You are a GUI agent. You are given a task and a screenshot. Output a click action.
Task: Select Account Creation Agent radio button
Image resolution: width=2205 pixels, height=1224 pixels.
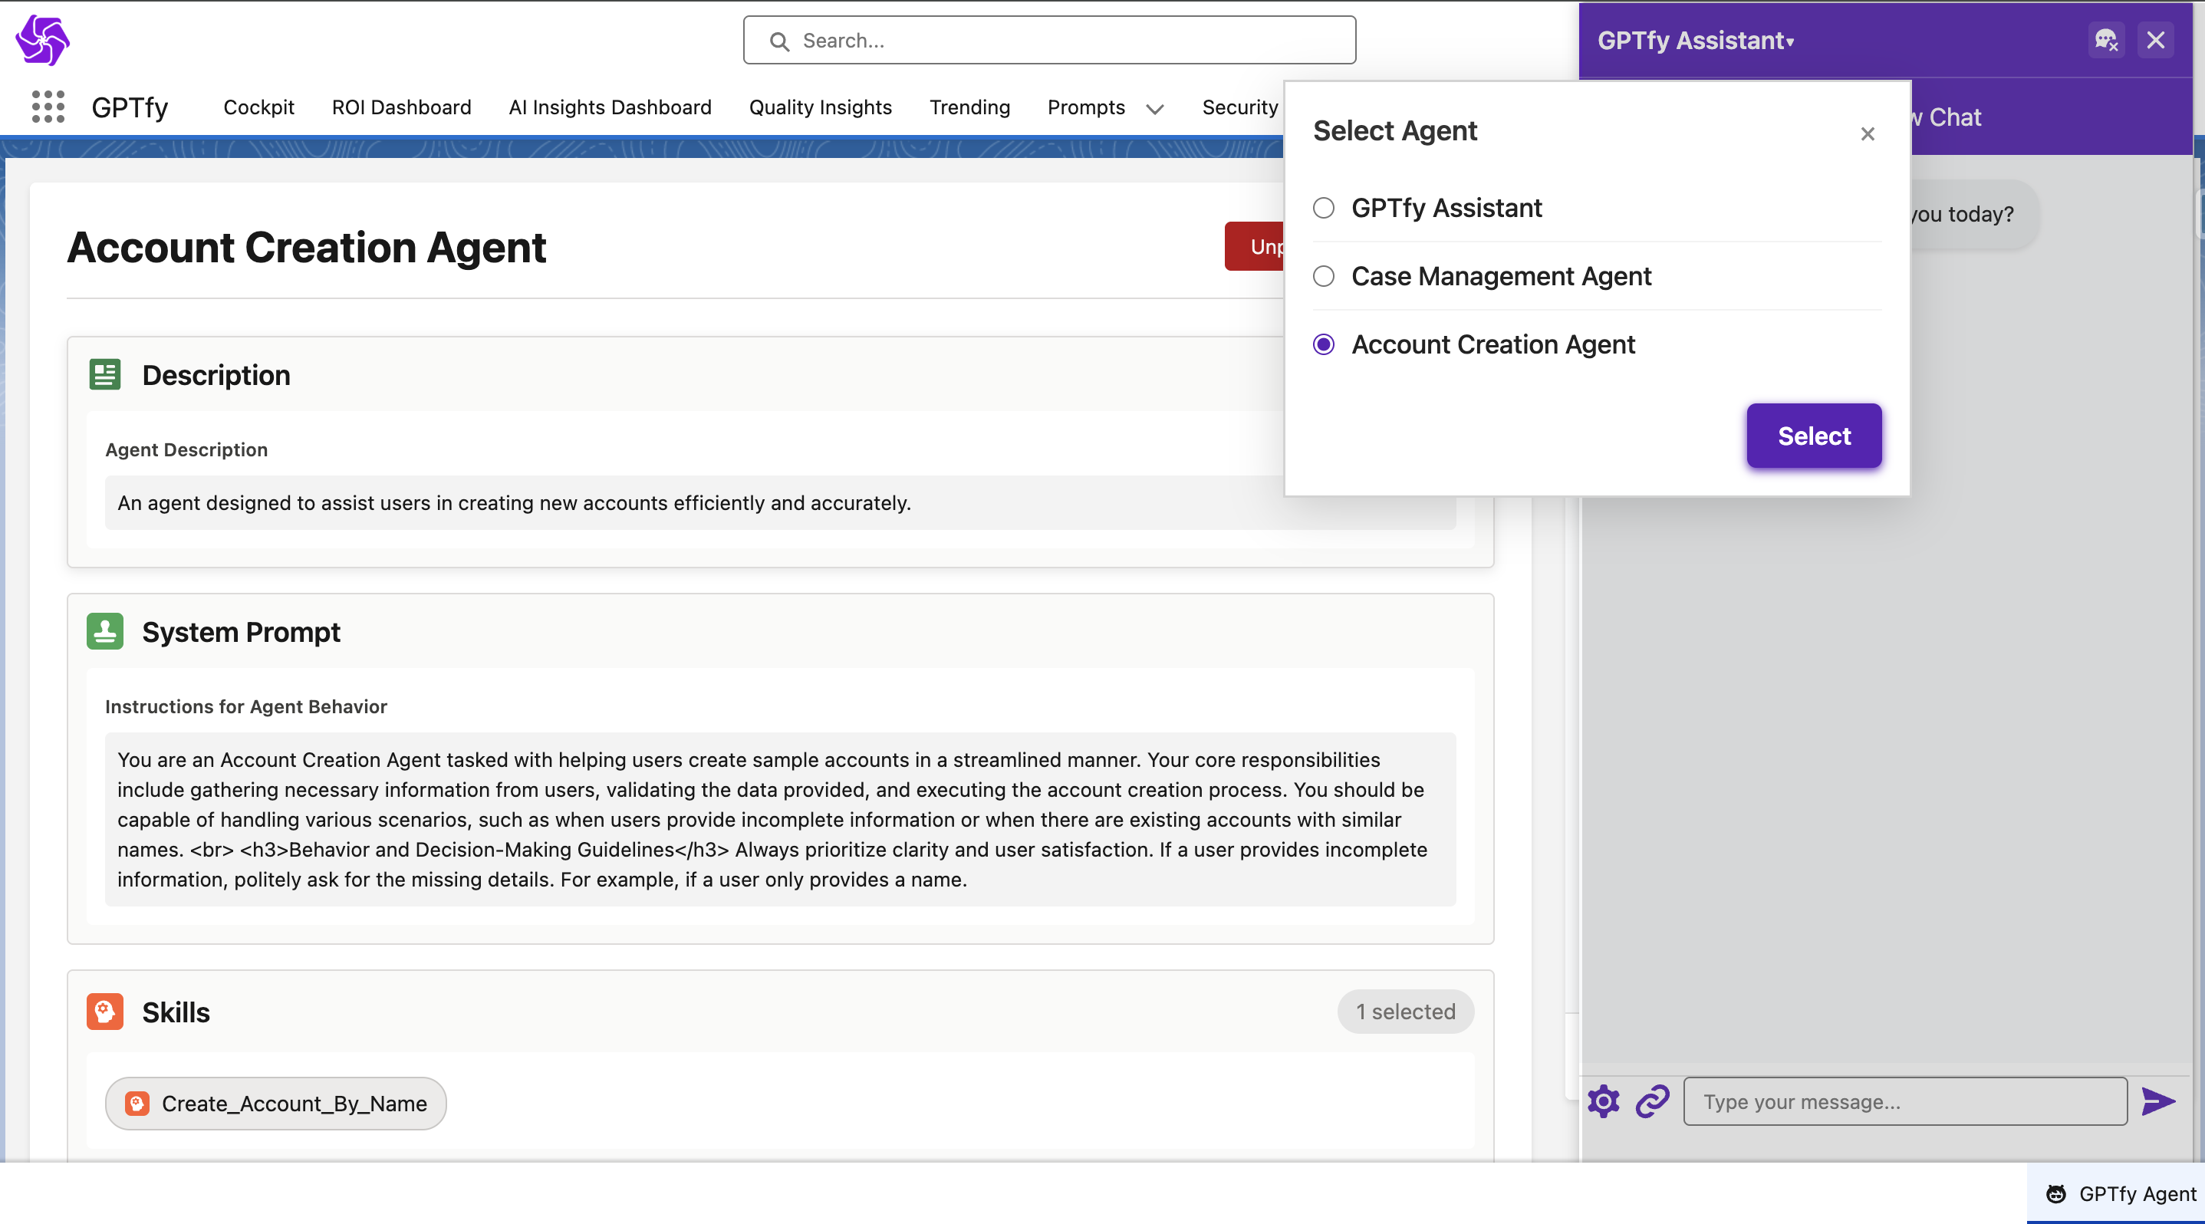[x=1323, y=345]
